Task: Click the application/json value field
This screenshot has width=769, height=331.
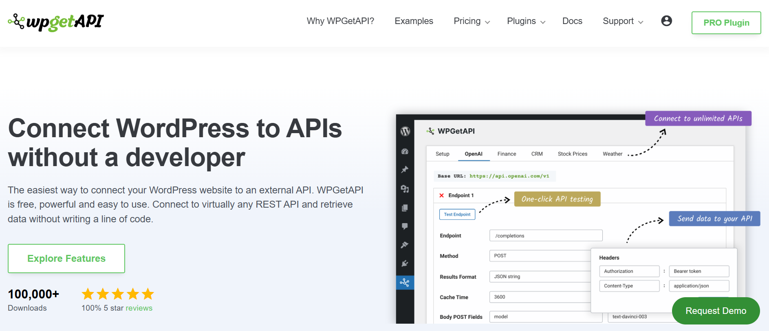Action: pyautogui.click(x=699, y=286)
